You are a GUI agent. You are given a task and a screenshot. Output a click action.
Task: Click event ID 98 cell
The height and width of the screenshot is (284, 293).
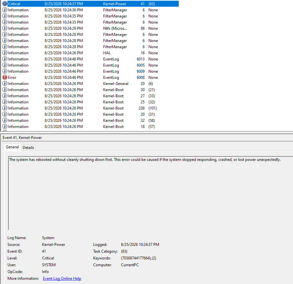click(x=143, y=28)
